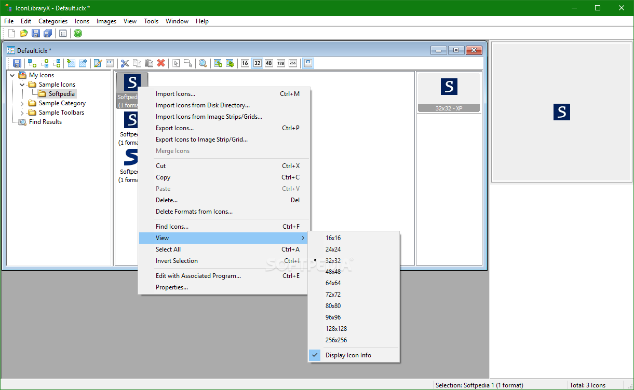Toggle the display icon info toolbar button

pos(308,63)
